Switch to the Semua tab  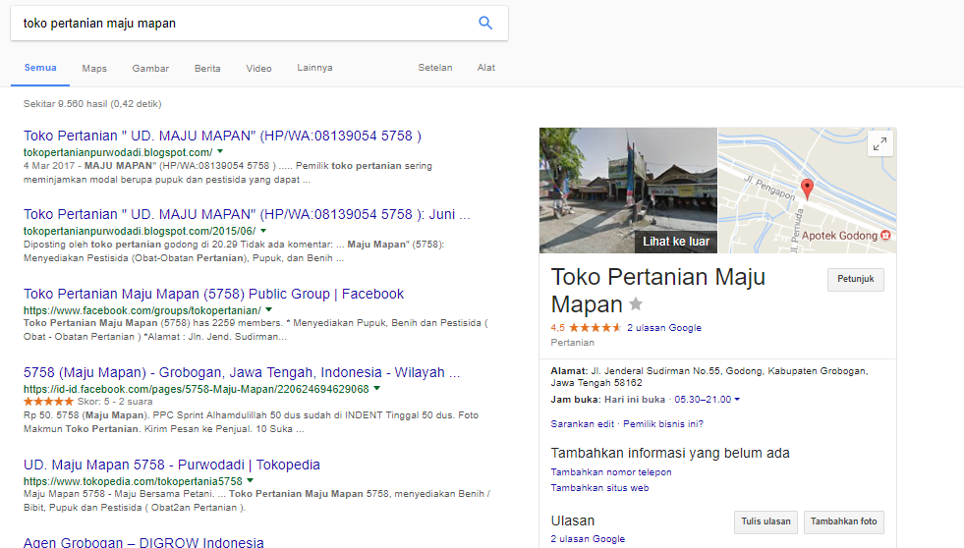40,68
